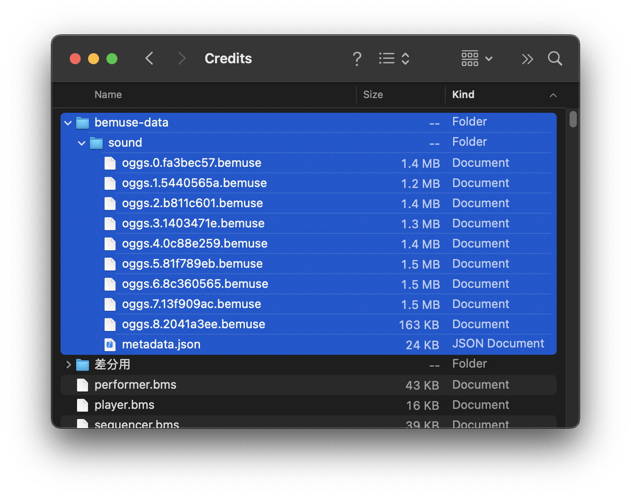Click the blue folder icon beside sound

[96, 143]
